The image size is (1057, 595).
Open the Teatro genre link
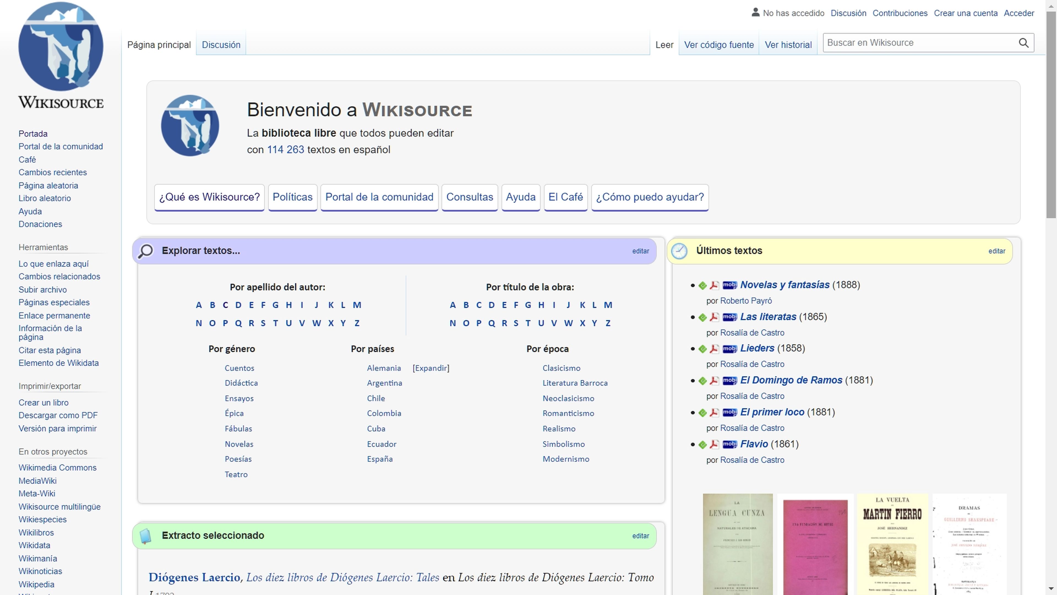click(236, 474)
